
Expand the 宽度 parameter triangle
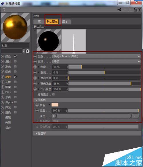click(x=39, y=67)
